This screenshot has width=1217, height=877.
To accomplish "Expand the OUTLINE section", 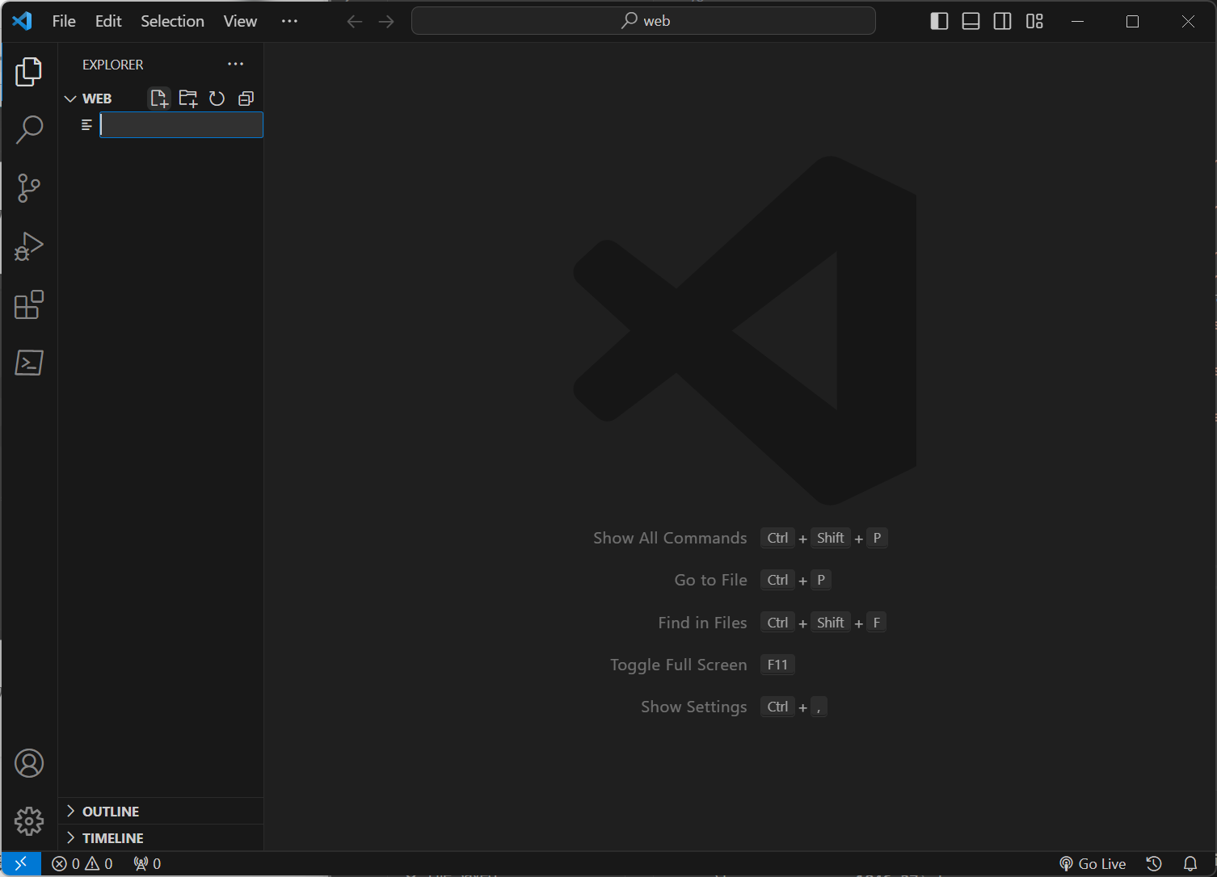I will (161, 811).
